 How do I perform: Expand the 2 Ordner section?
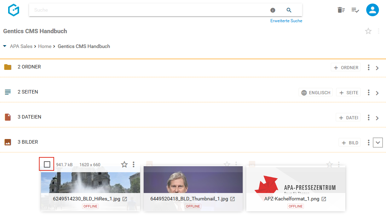coord(377,68)
